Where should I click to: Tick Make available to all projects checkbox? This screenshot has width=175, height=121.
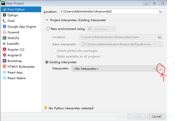[54, 56]
